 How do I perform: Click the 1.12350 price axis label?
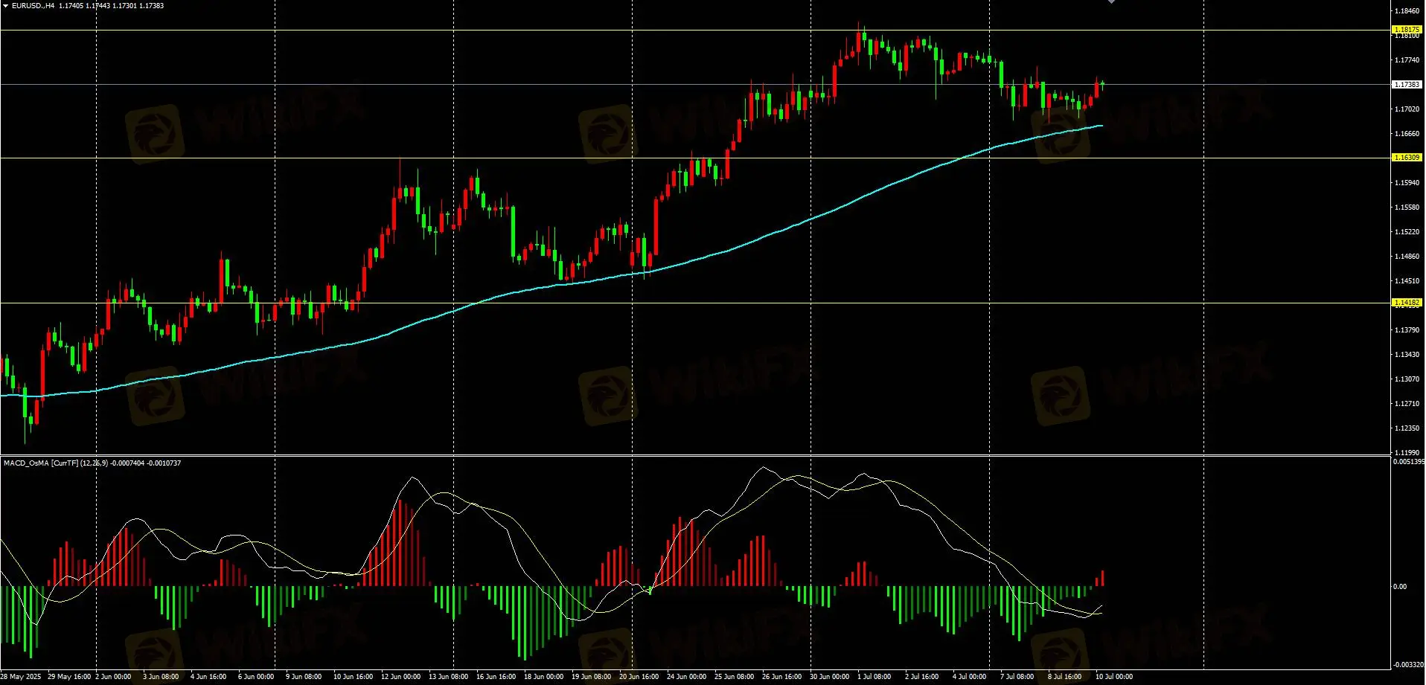click(x=1407, y=428)
